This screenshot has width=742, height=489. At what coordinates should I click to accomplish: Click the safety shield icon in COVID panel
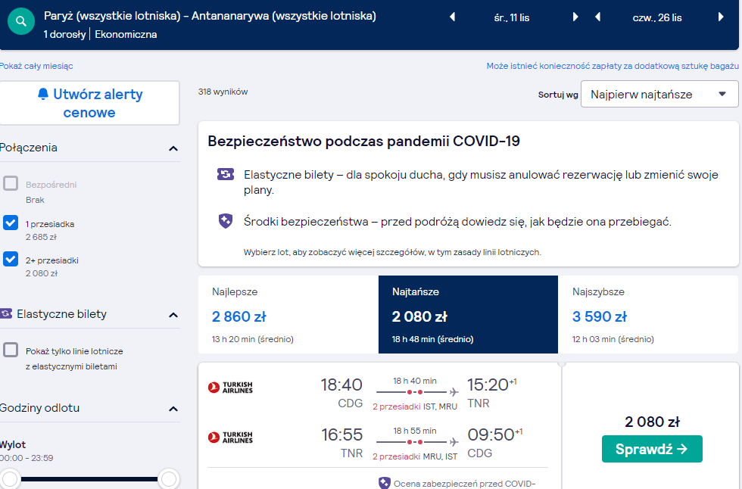click(226, 221)
